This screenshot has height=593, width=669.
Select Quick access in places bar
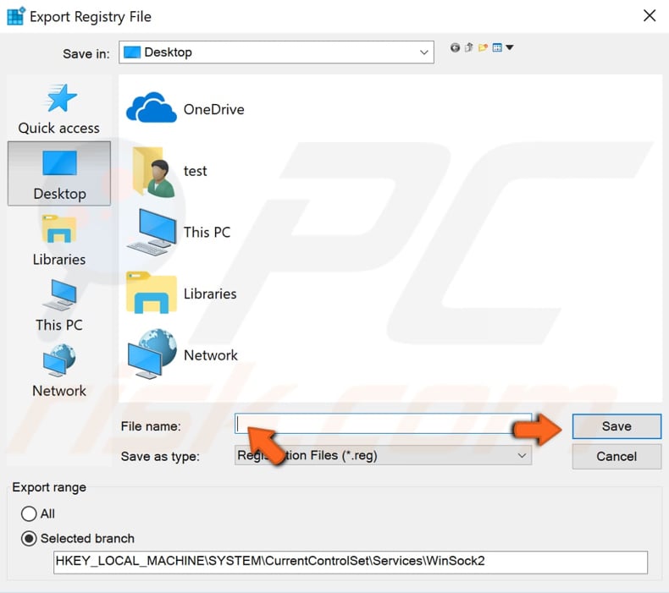59,109
